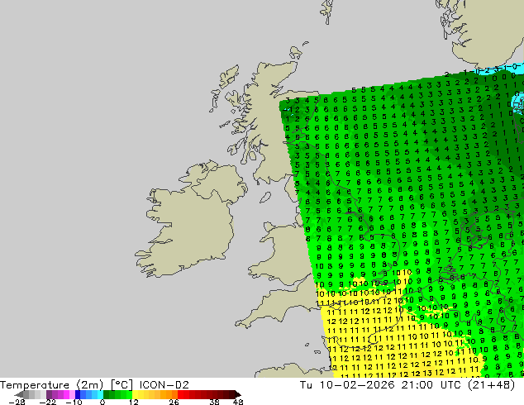Click the bright yellow legend swatch at 12
Screen dimensions: 524x405
click(135, 394)
